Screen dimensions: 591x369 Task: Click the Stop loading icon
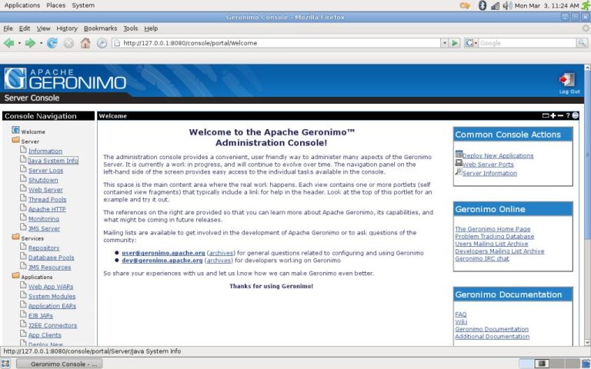pos(68,43)
